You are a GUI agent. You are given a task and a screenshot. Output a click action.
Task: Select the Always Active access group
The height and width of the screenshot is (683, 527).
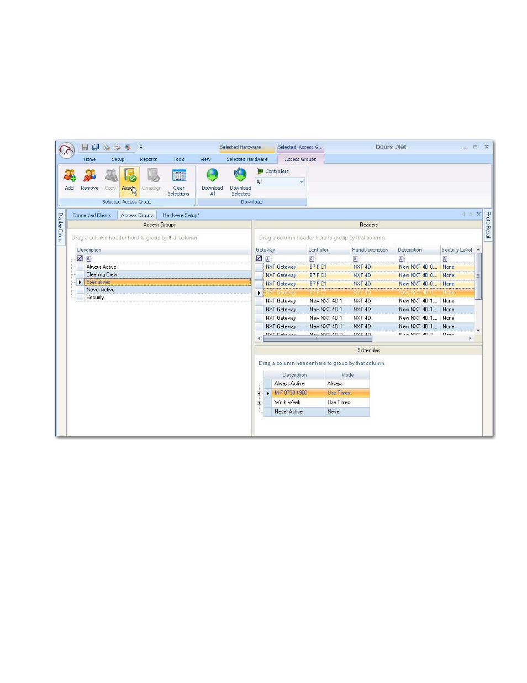coord(168,267)
